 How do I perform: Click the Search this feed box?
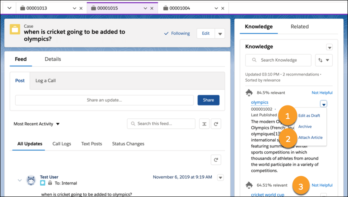tap(161, 124)
